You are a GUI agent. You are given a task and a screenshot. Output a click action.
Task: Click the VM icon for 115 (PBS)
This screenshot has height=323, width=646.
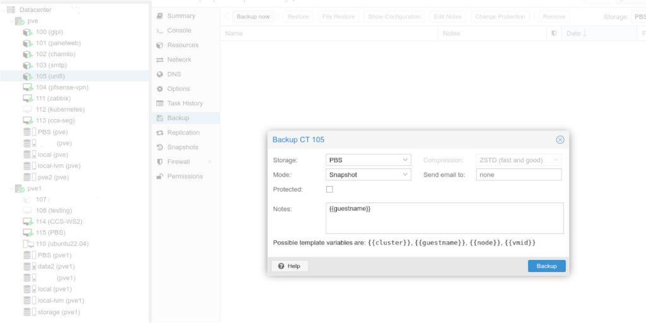tap(28, 233)
